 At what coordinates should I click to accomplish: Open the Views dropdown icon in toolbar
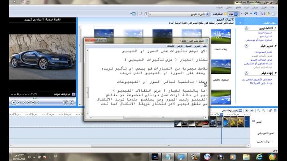pyautogui.click(x=133, y=14)
